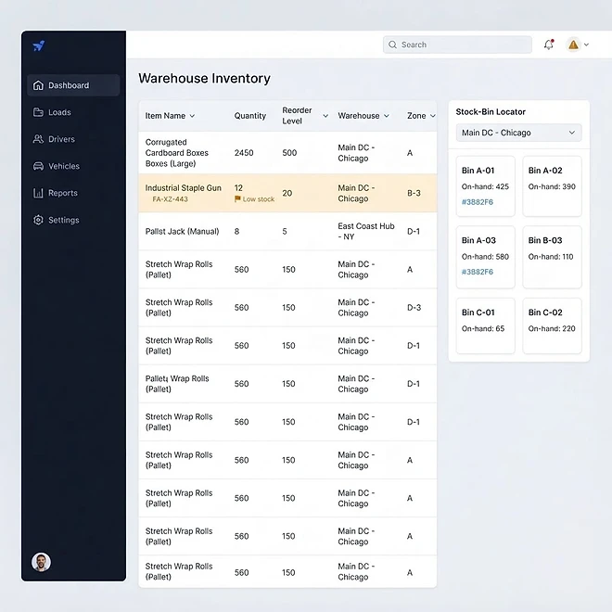Select Corrugated Cardboard Boxes item name
Screen dimensions: 612x612
pyautogui.click(x=177, y=153)
